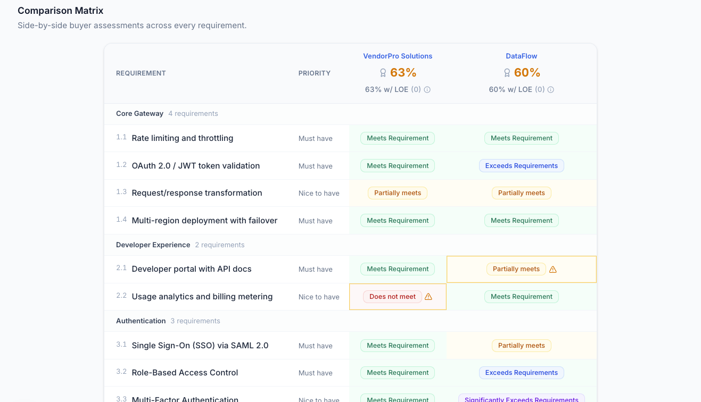Click the 63% score under VendorPro Solutions
Screen dimensions: 701x402
pyautogui.click(x=403, y=73)
